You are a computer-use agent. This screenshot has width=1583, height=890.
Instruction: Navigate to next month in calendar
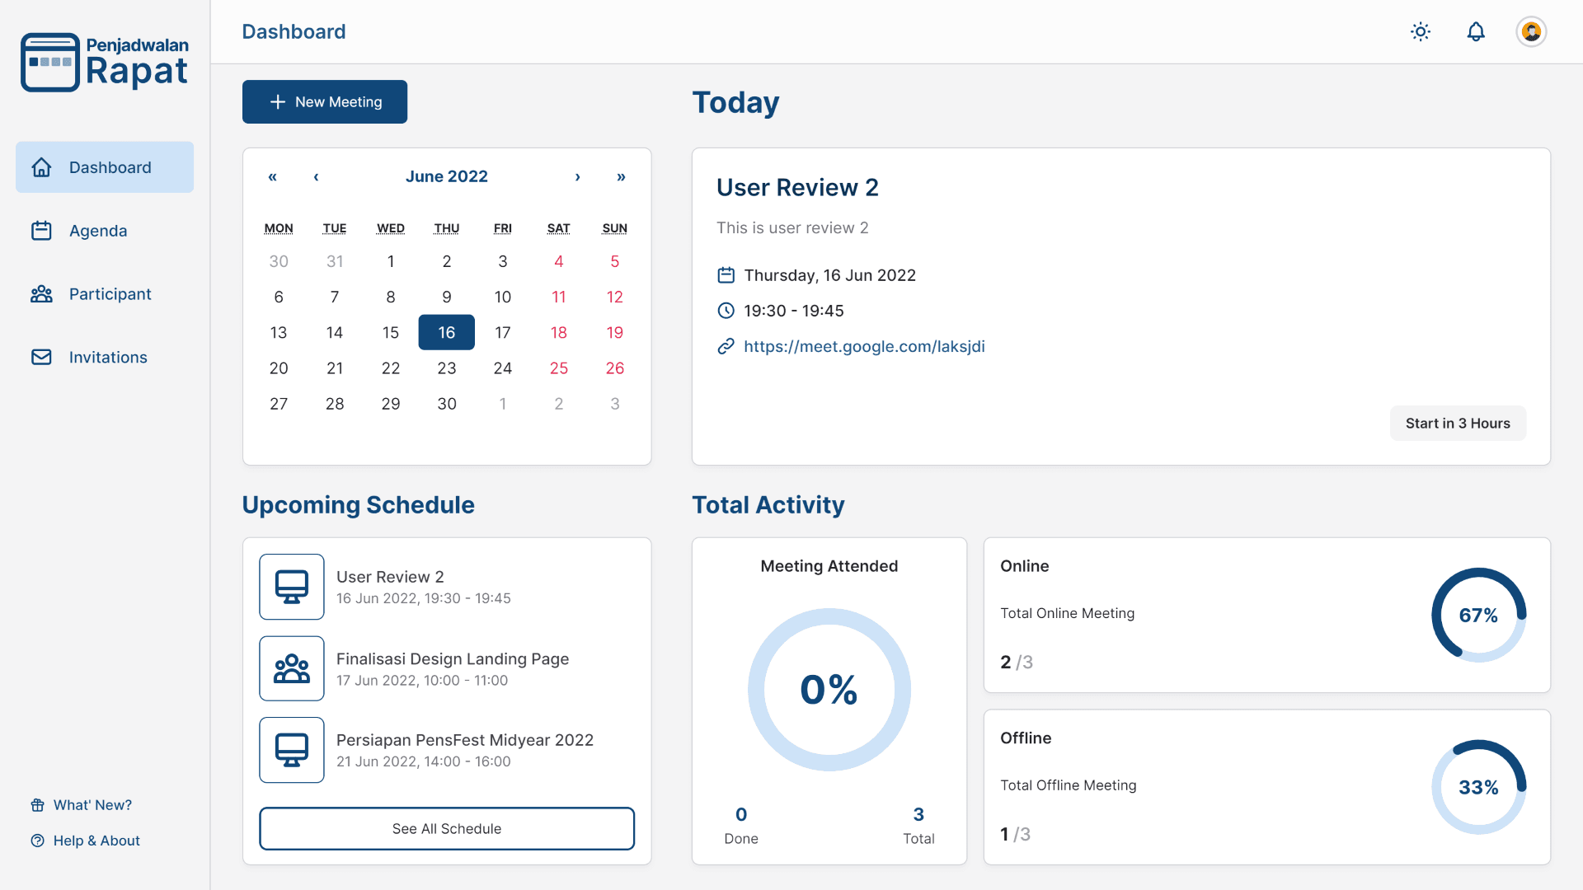pos(577,176)
